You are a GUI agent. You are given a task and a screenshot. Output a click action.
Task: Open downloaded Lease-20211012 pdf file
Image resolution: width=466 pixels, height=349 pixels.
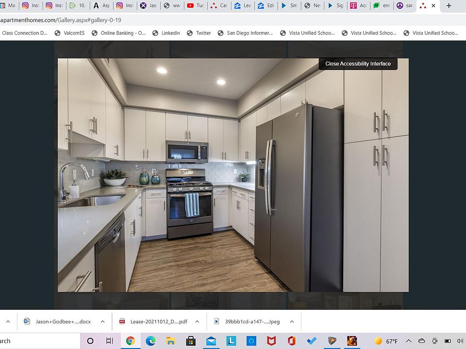(x=153, y=322)
